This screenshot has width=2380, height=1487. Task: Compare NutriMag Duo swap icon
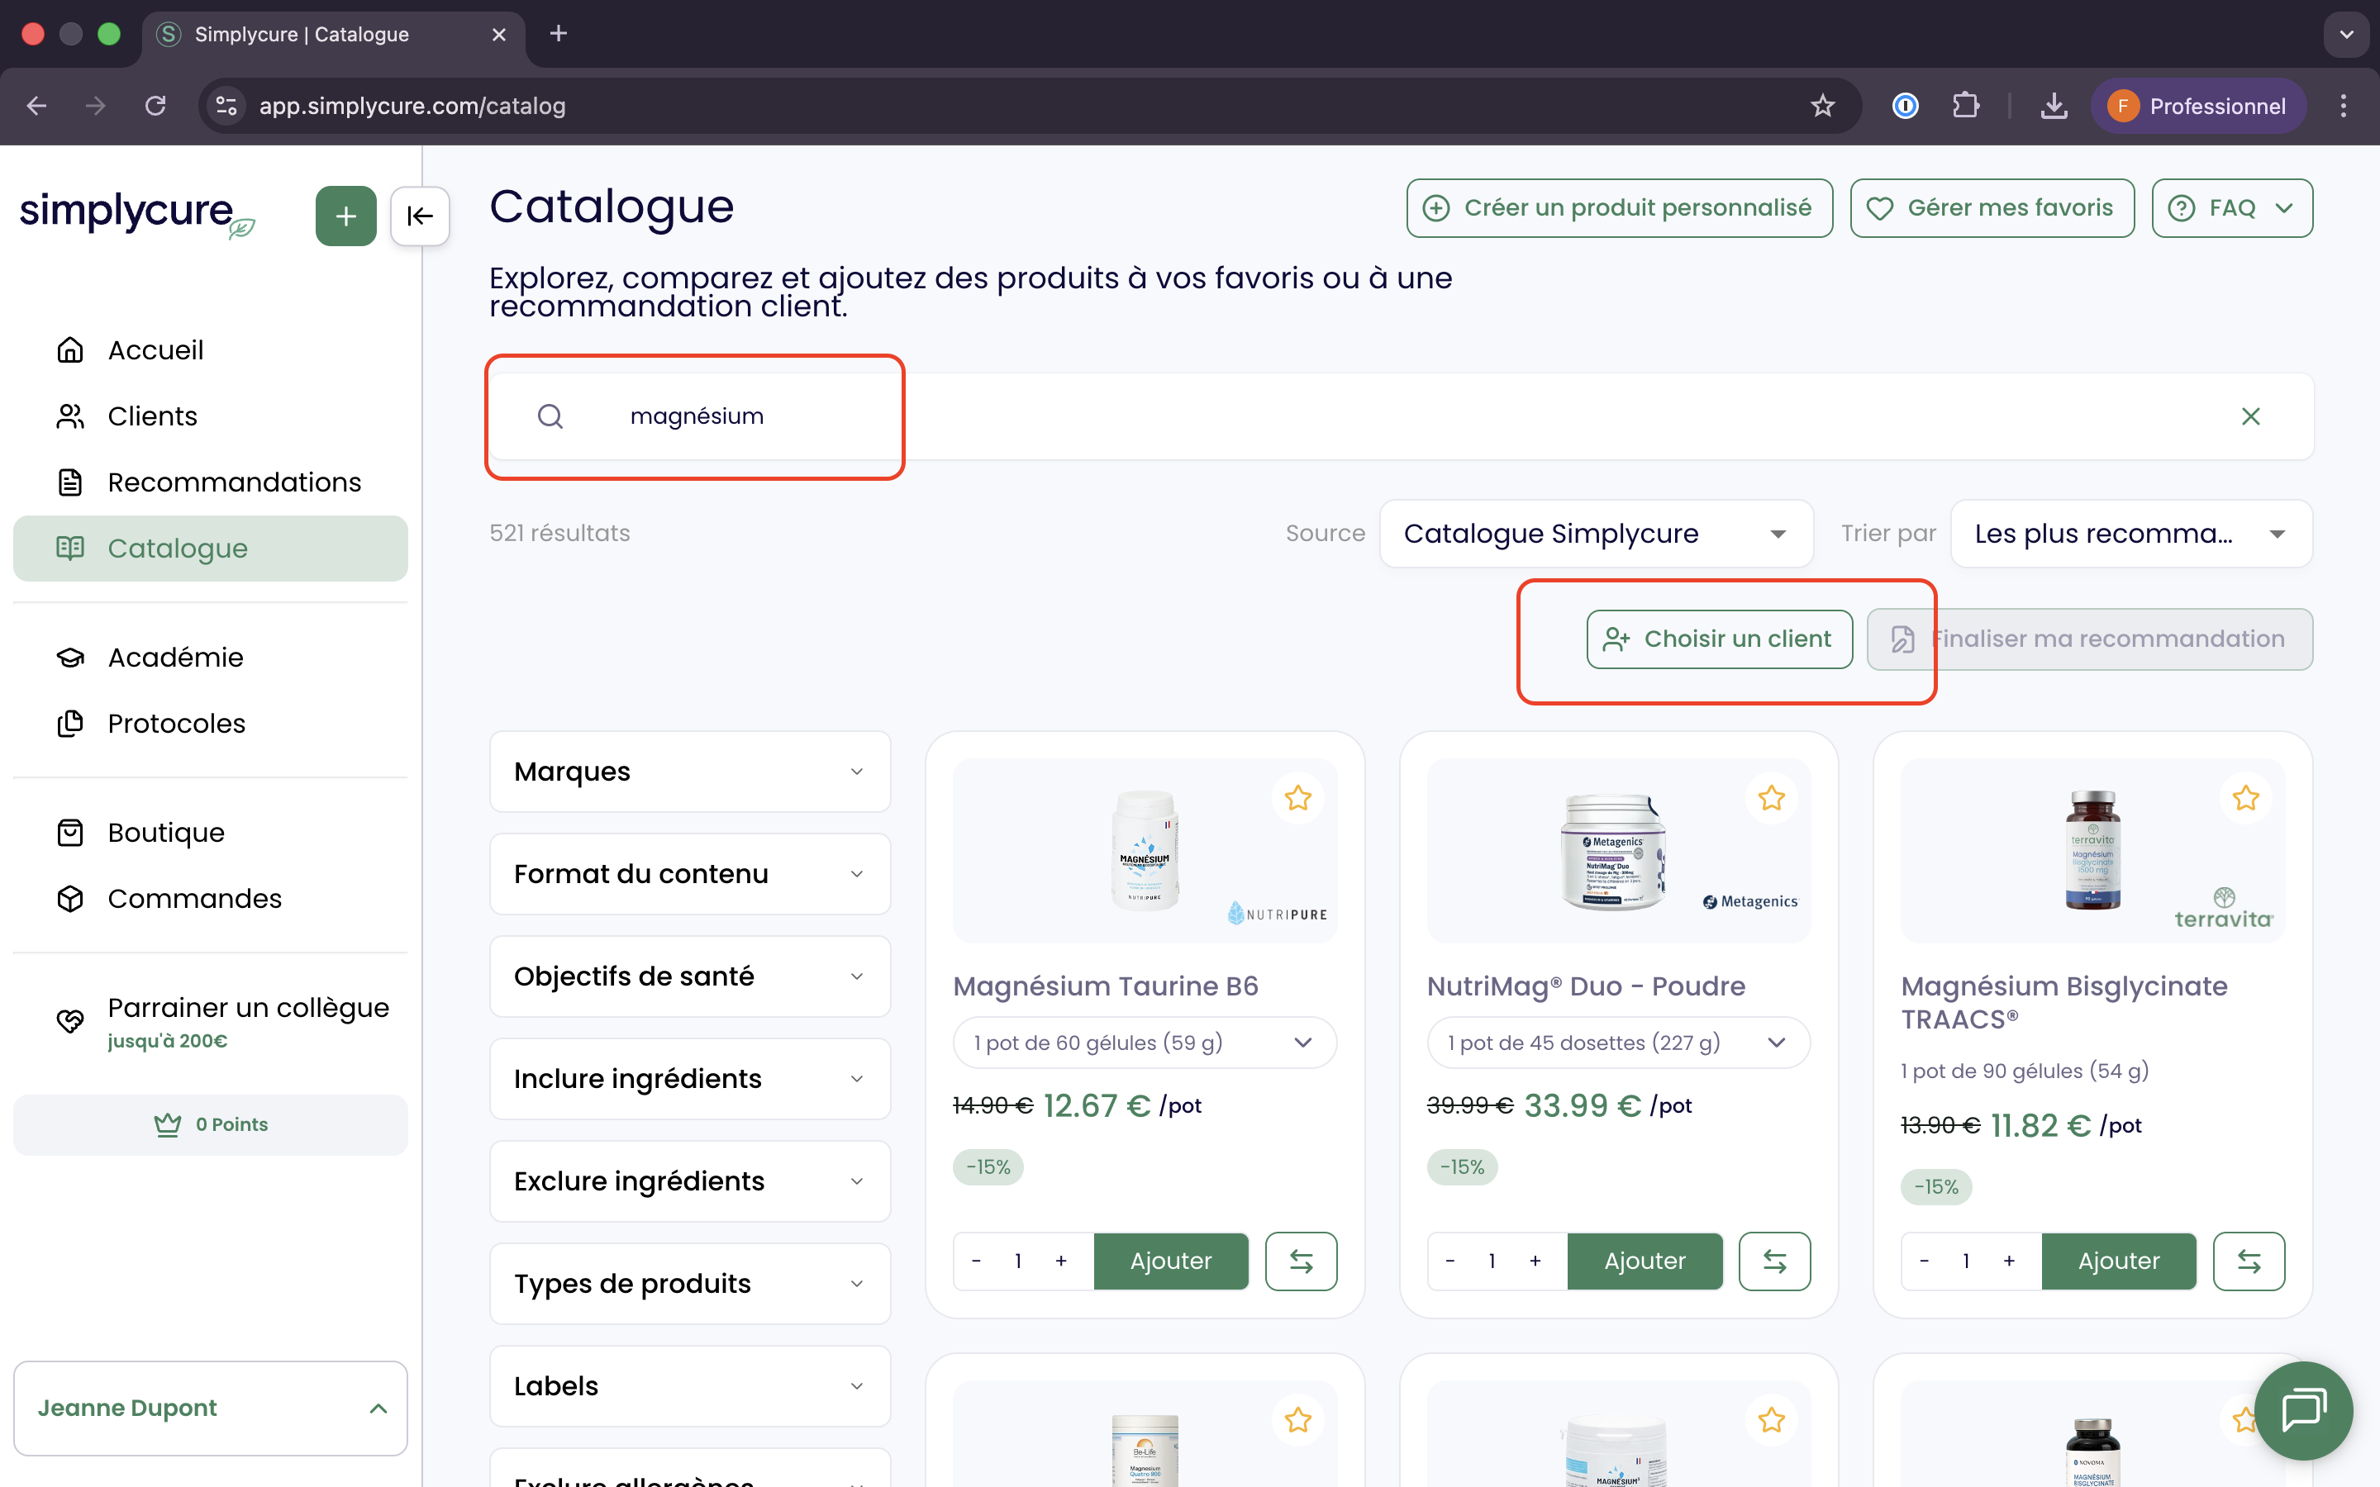click(x=1774, y=1261)
